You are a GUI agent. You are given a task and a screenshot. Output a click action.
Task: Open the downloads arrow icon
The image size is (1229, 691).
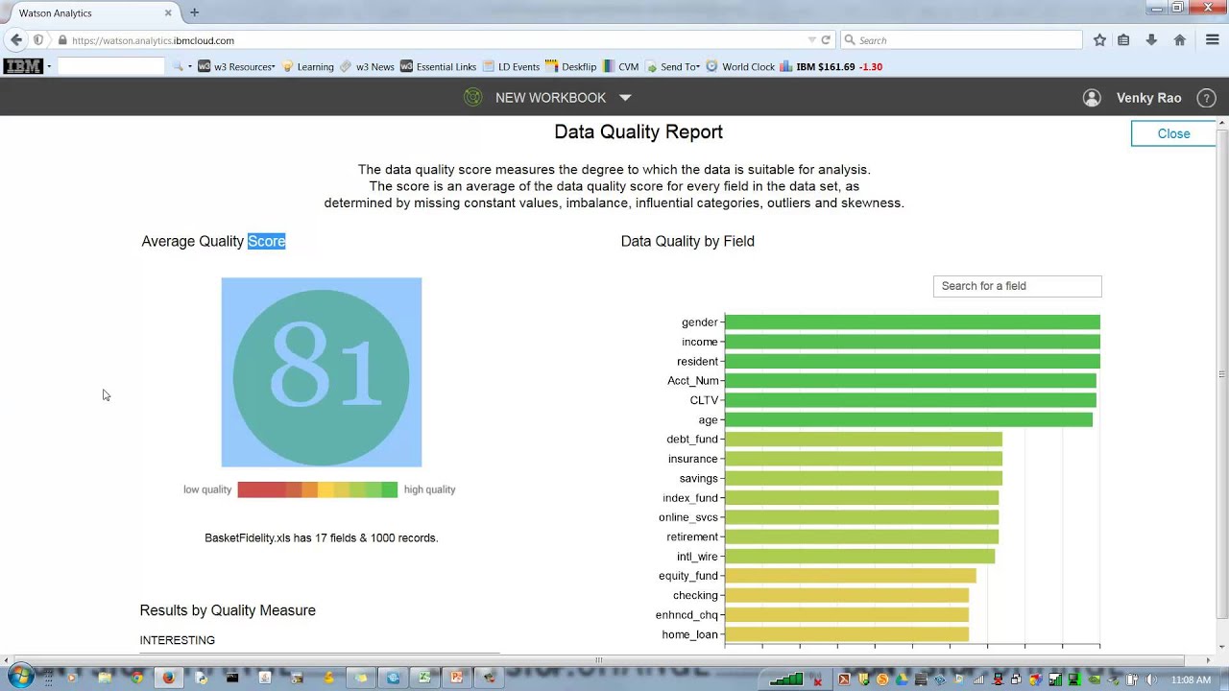(x=1151, y=40)
